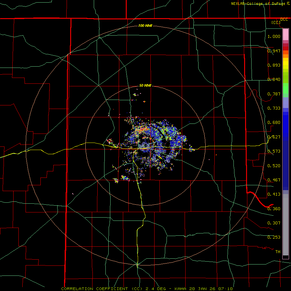Click the 0.840 scale value

click(x=274, y=79)
